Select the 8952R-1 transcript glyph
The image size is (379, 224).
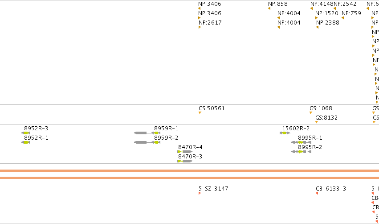(26, 142)
